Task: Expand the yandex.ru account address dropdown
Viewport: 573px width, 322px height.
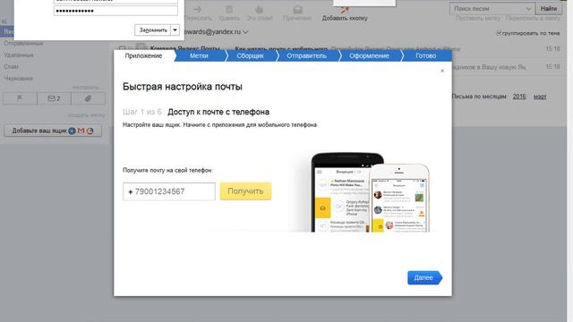Action: pos(245,32)
